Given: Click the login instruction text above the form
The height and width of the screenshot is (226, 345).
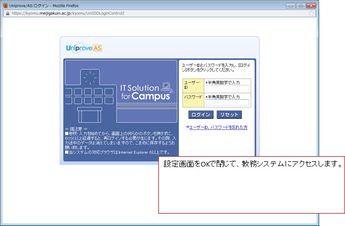Looking at the screenshot, I should 216,68.
